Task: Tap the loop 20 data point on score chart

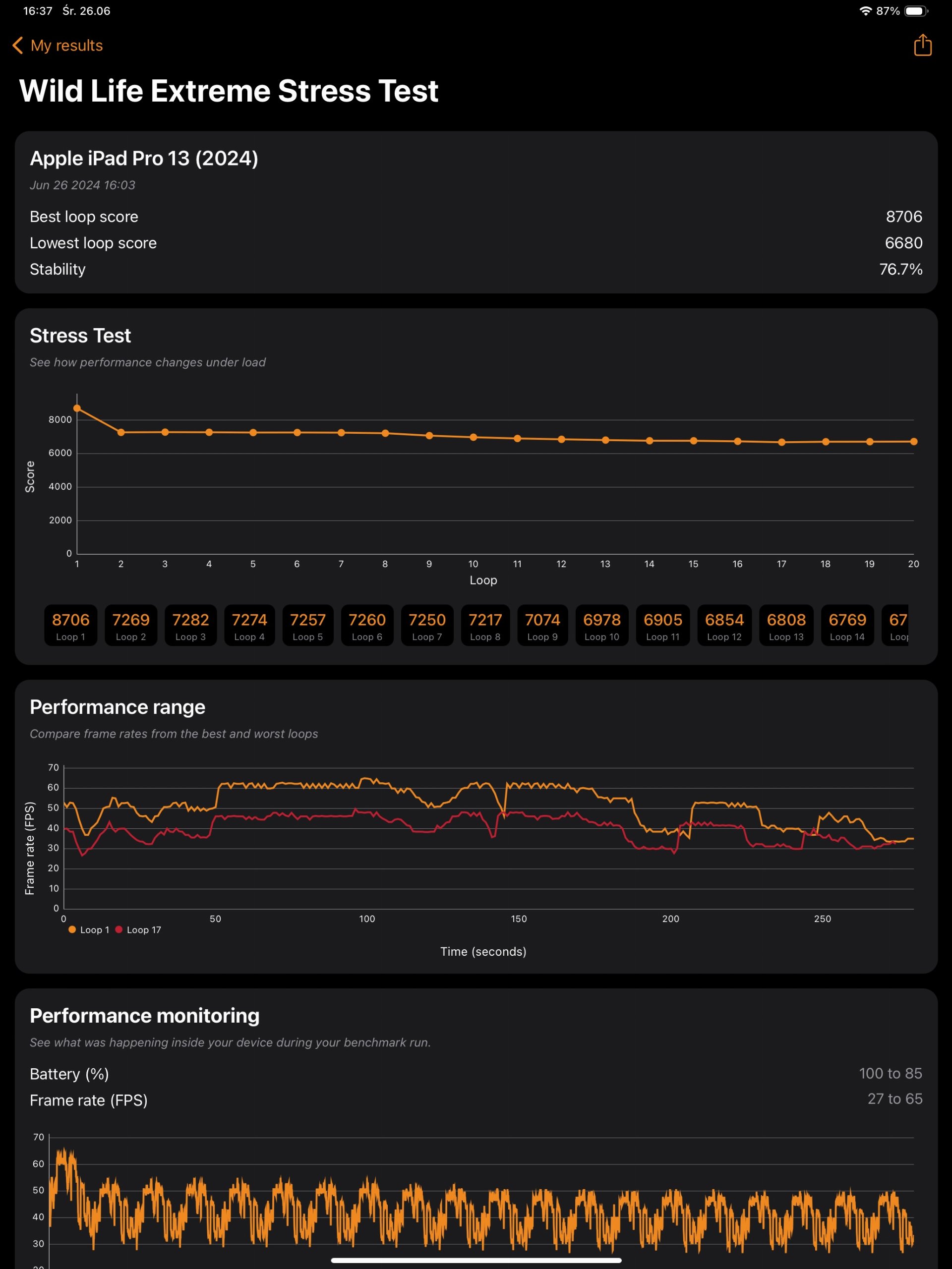Action: [x=913, y=442]
